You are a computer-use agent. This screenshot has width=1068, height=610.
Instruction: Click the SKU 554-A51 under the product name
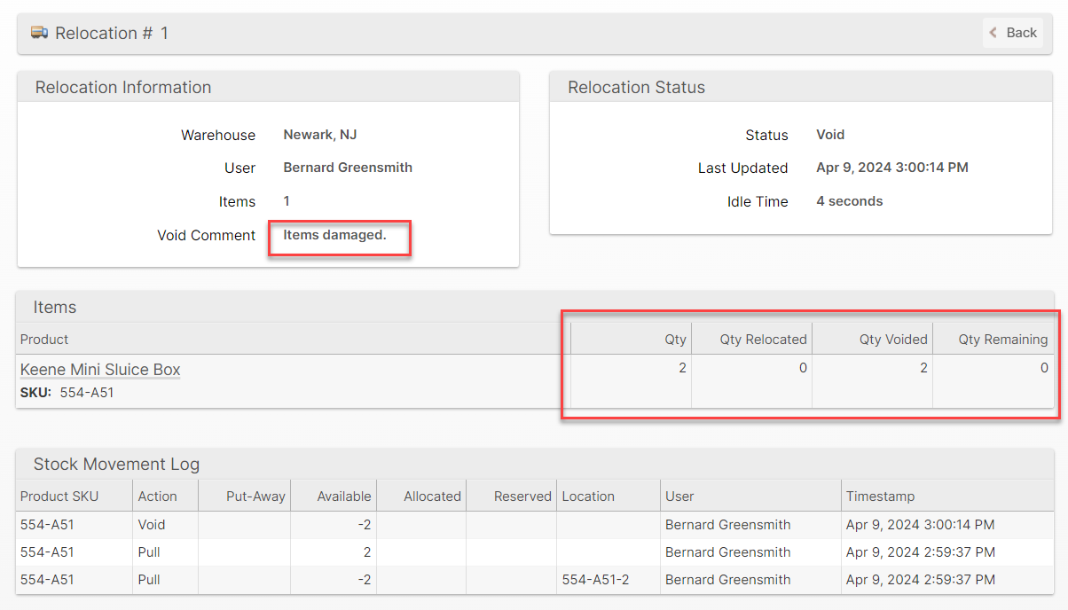click(86, 392)
